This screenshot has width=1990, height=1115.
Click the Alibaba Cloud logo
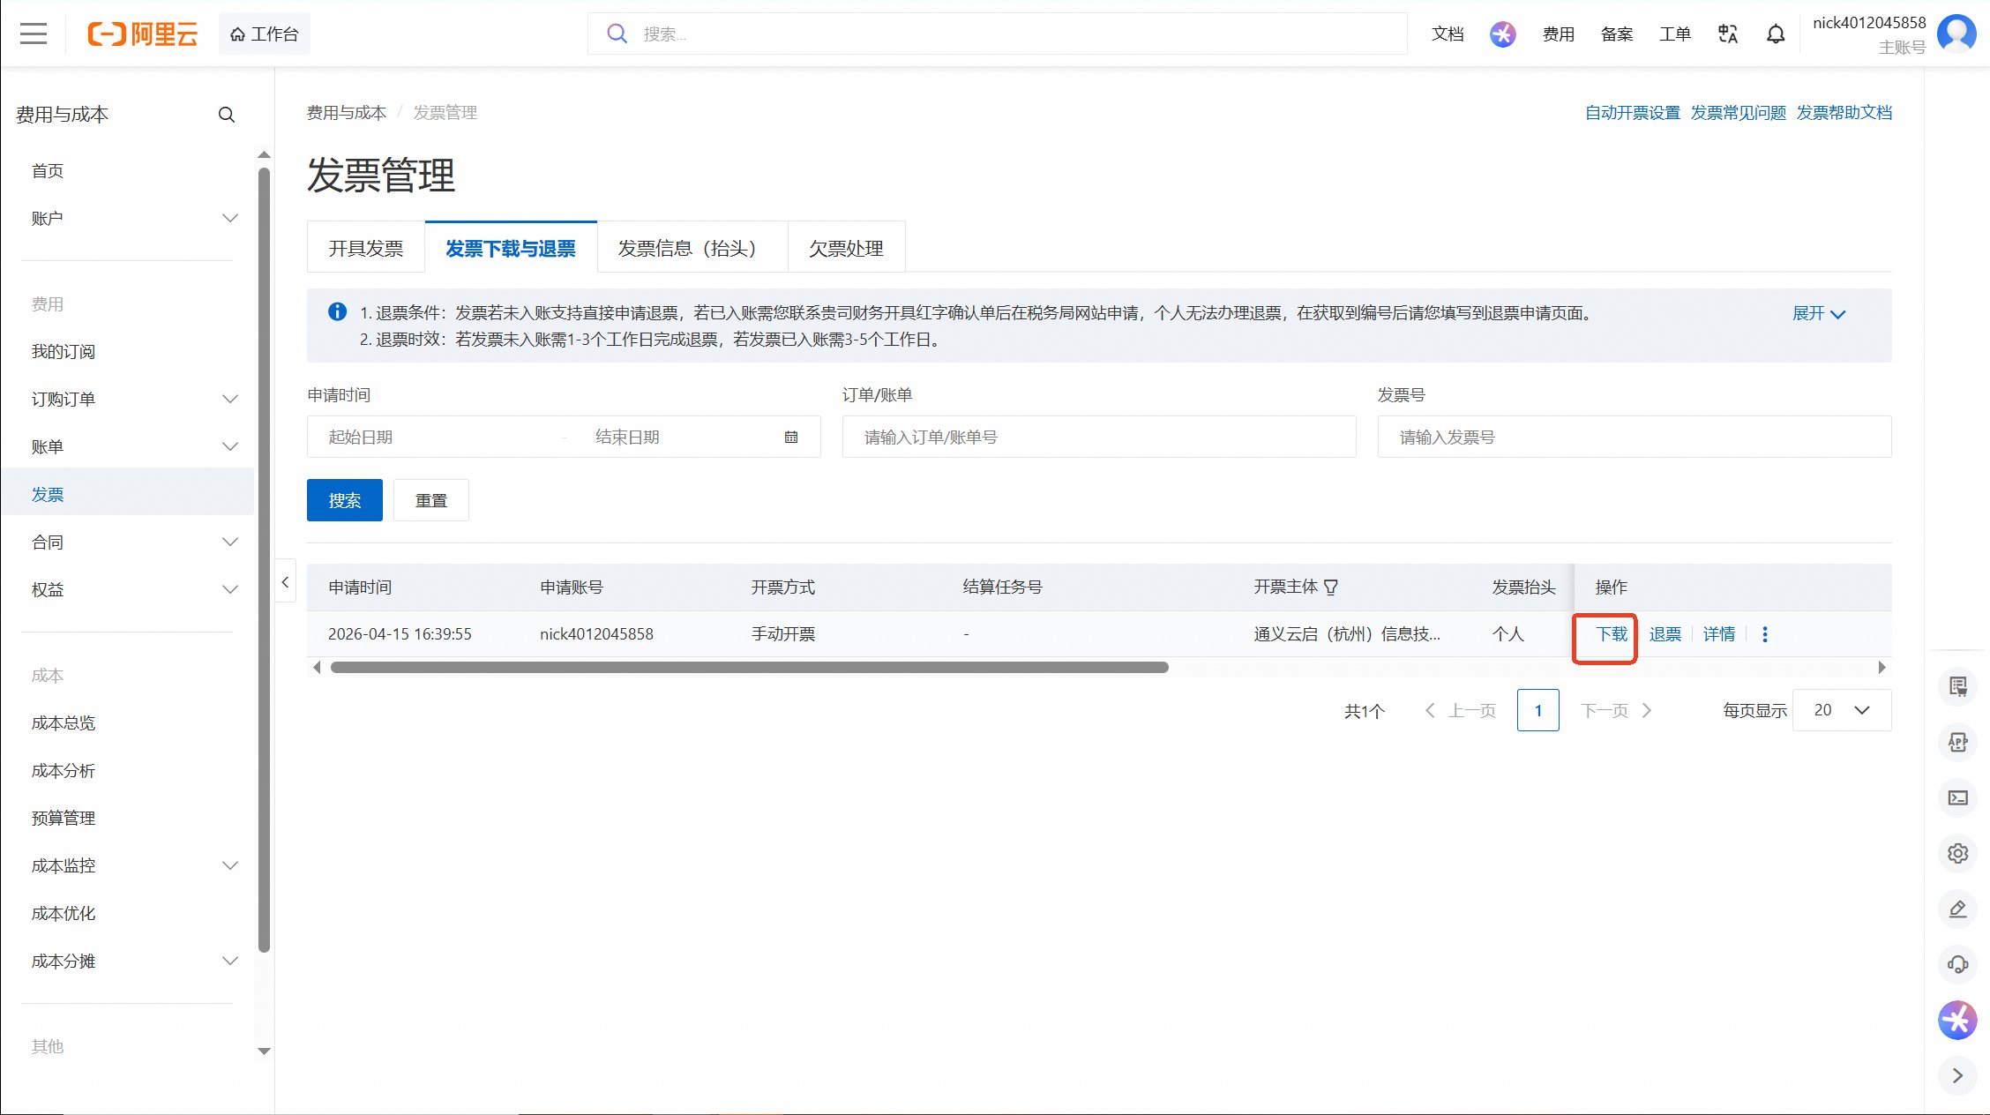142,34
